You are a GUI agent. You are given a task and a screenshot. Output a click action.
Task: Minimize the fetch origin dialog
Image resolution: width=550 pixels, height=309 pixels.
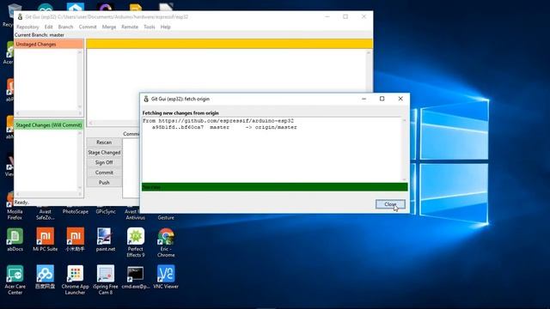[x=364, y=99]
